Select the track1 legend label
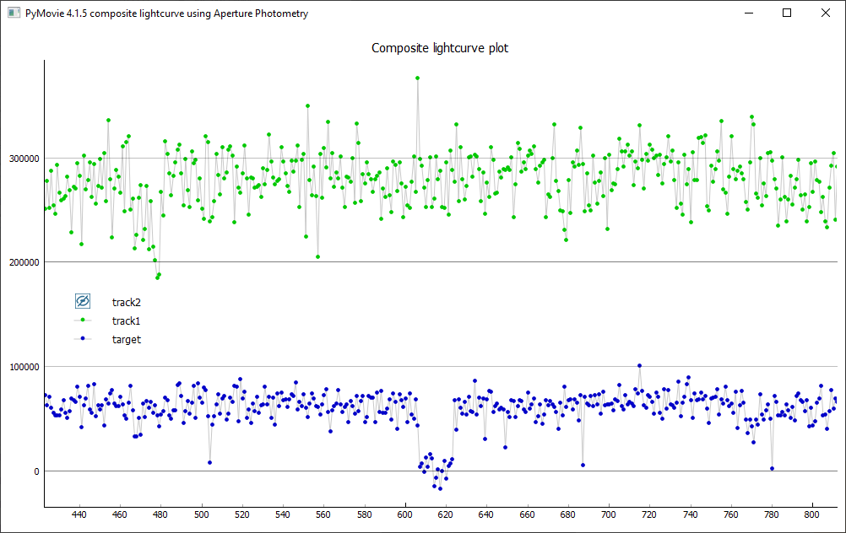 click(126, 320)
